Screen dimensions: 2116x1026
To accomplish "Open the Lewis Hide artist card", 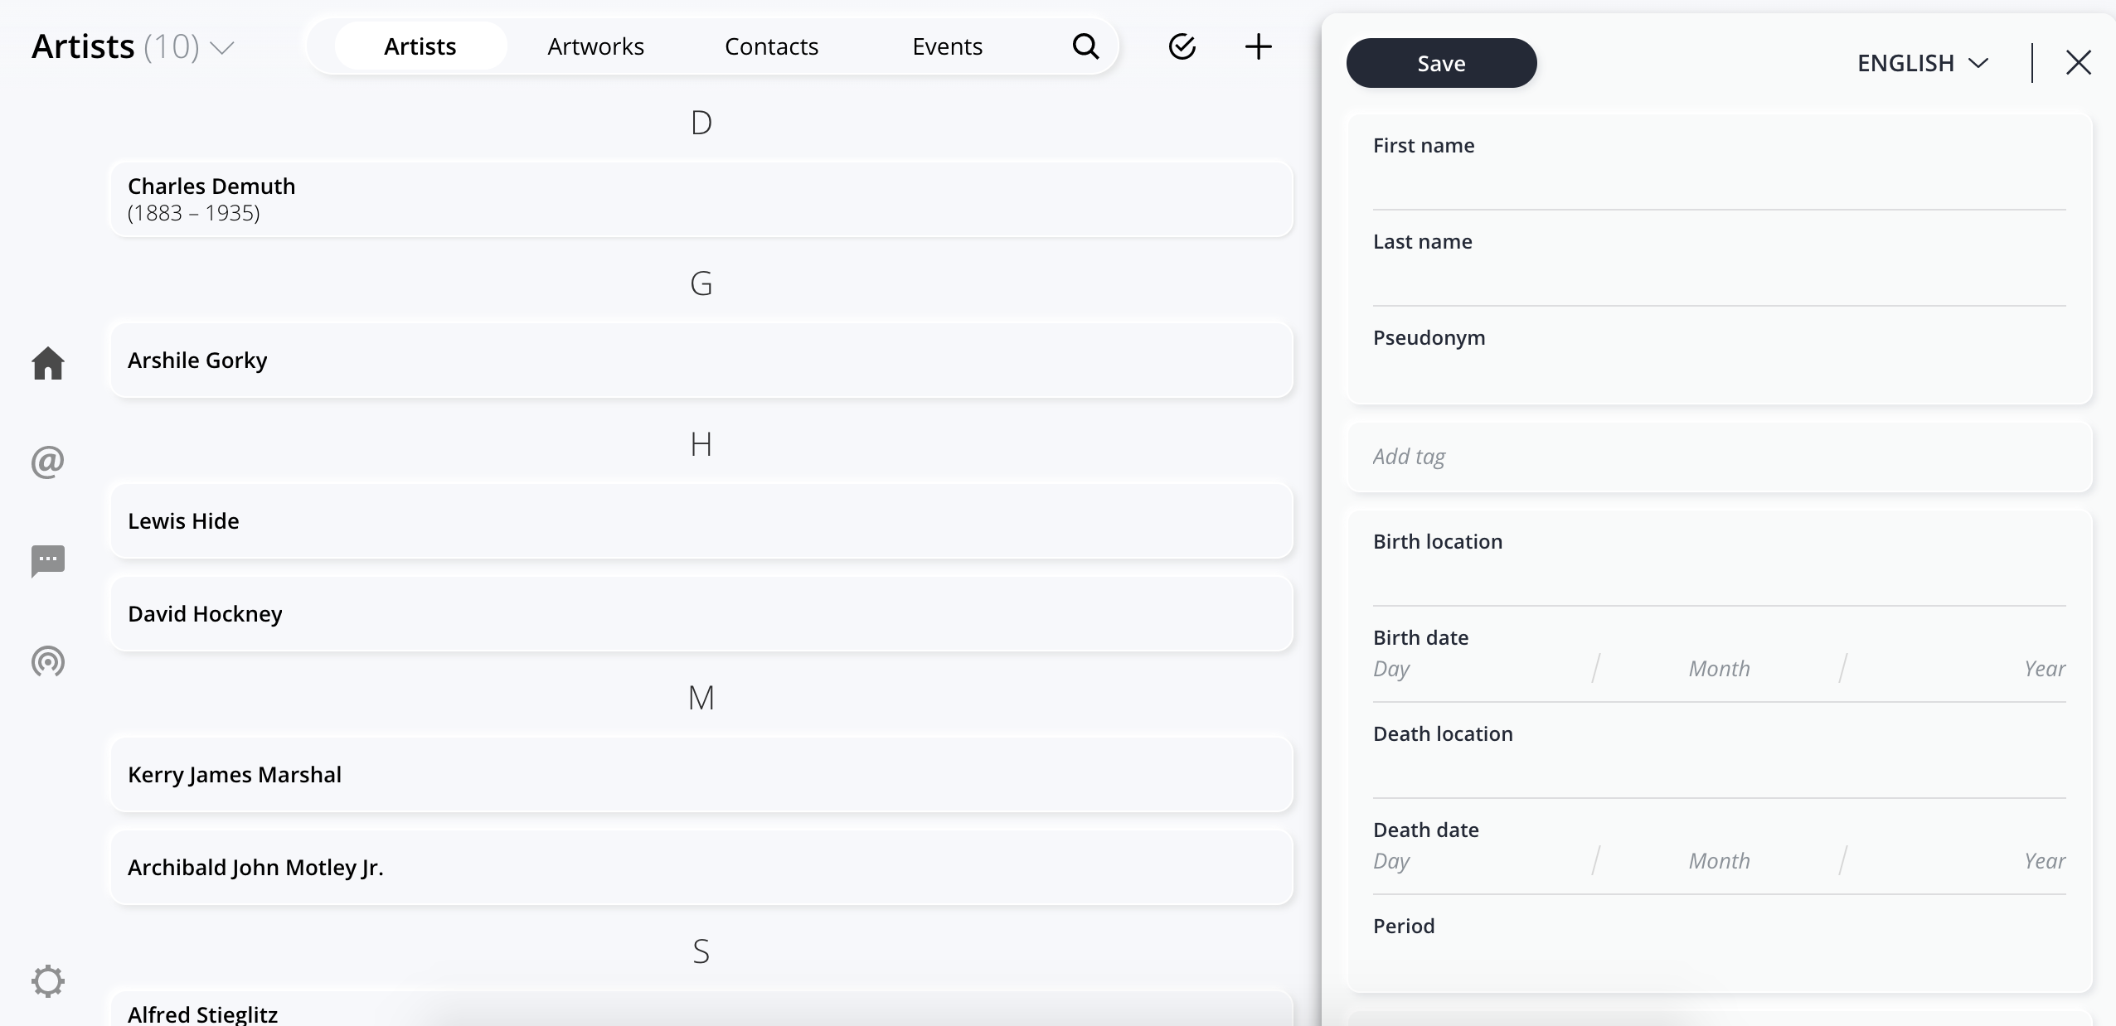I will (701, 520).
